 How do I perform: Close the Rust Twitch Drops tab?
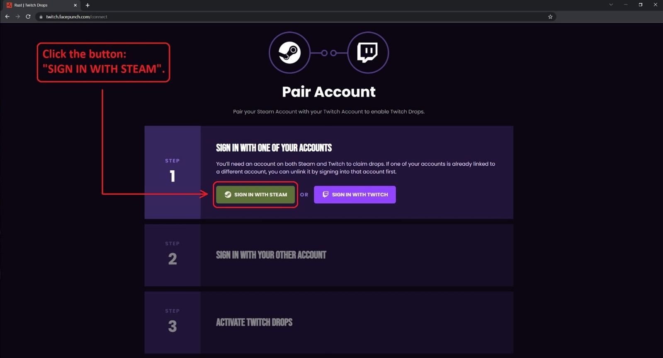click(75, 5)
